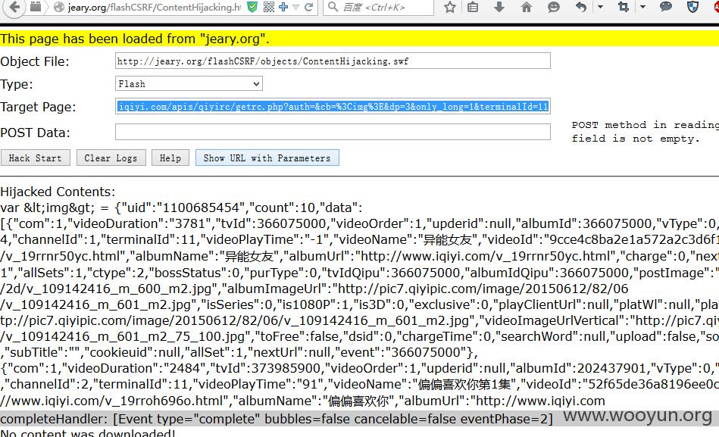Click the Object File input field
Viewport: 719px width, 437px height.
333,61
